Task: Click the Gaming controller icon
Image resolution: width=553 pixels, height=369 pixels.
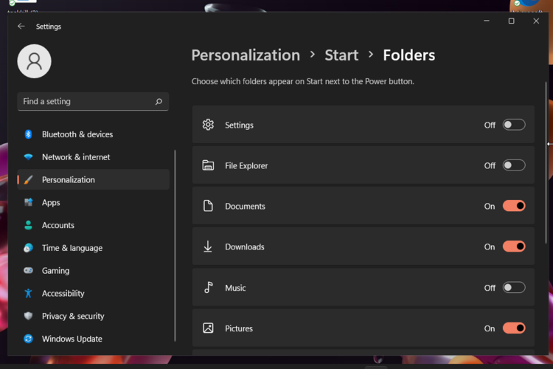Action: pos(28,271)
